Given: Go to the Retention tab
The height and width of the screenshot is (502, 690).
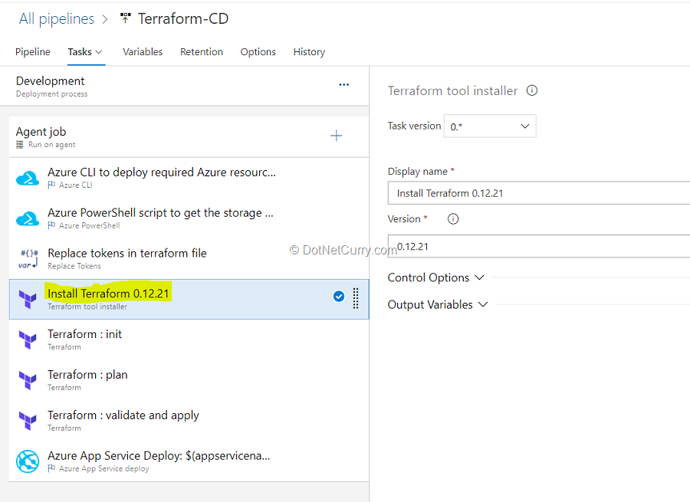Looking at the screenshot, I should [202, 52].
